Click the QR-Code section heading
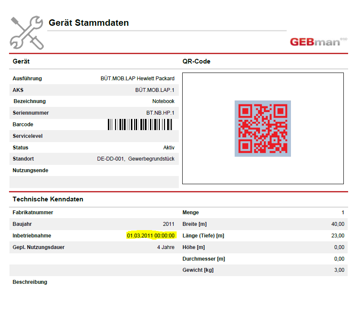The width and height of the screenshot is (361, 310). pos(196,61)
